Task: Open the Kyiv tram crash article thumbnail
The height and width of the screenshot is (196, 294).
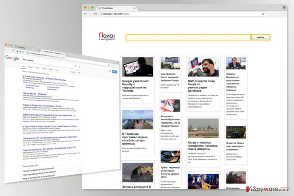Action: click(236, 132)
